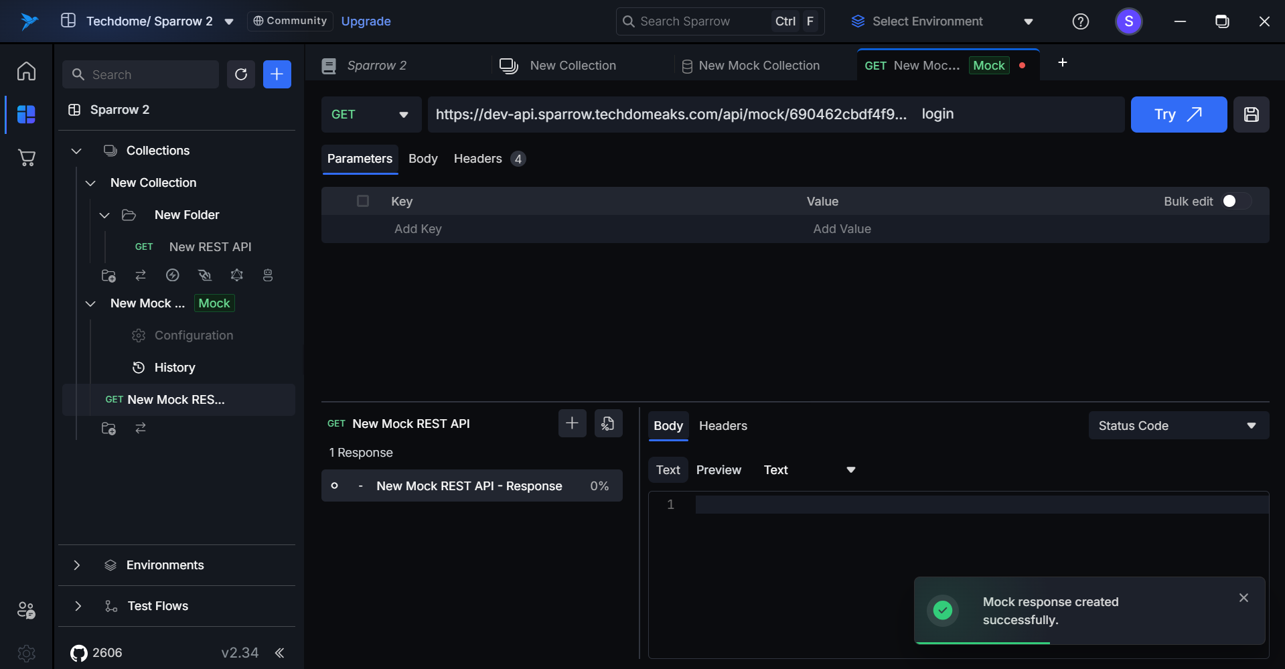Click the refresh icon beside the search field

[241, 74]
